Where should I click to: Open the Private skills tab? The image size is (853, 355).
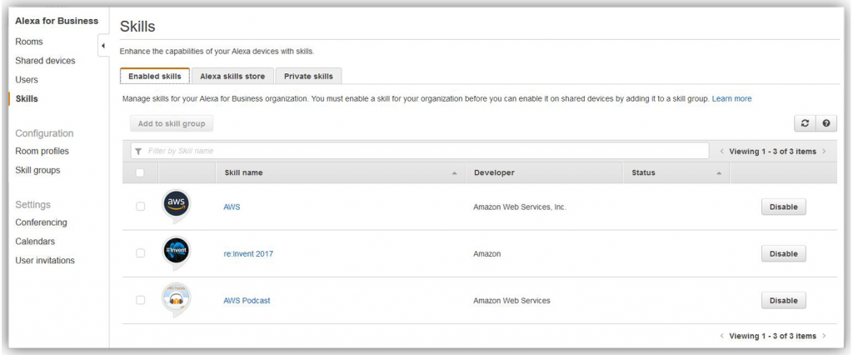point(308,77)
